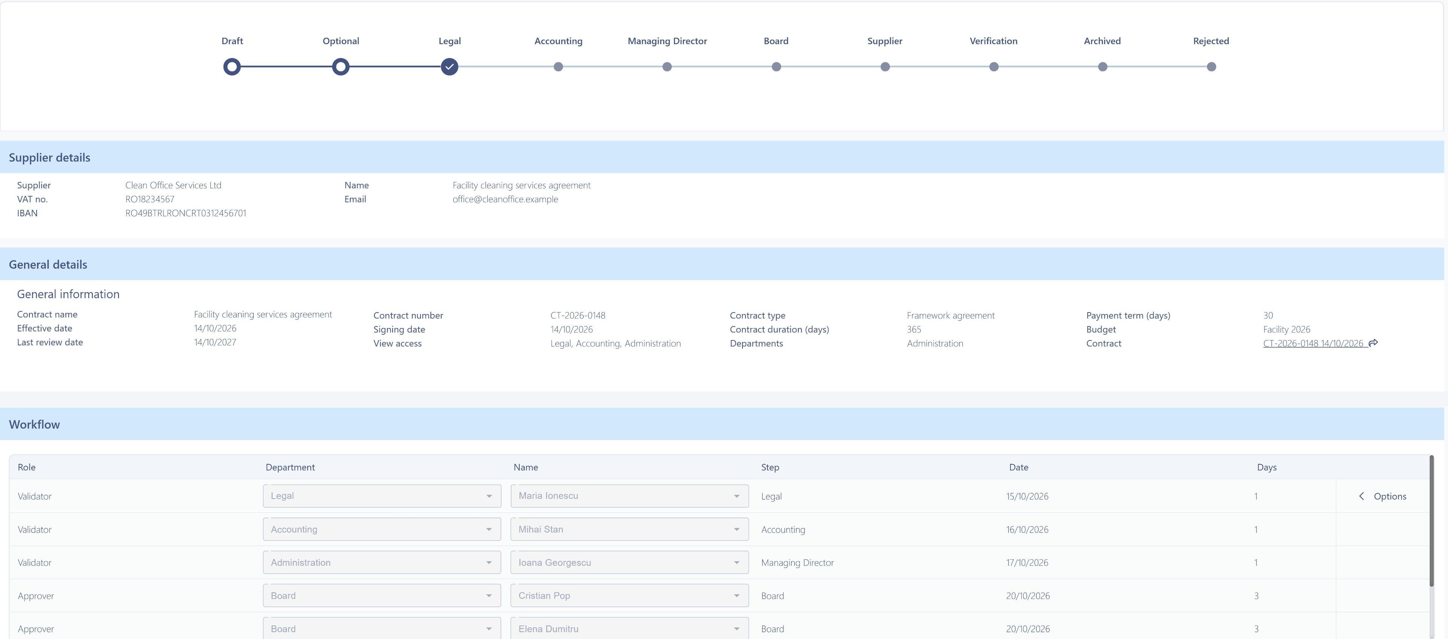The width and height of the screenshot is (1448, 639).
Task: Select the Accounting step dot
Action: tap(558, 67)
